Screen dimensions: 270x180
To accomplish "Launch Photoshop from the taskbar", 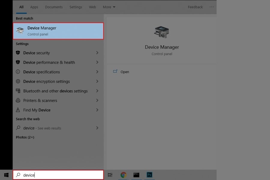I will click(x=149, y=175).
